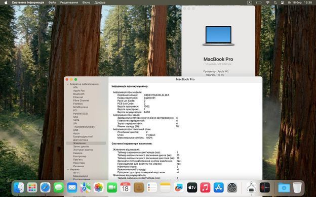
Task: Select Запис дисків in the sidebar
Action: click(x=81, y=146)
